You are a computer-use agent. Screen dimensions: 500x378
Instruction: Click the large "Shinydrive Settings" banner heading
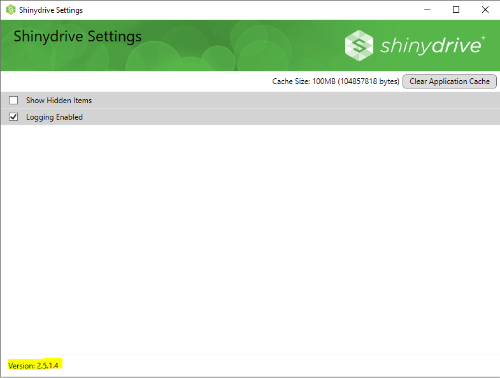coord(77,36)
